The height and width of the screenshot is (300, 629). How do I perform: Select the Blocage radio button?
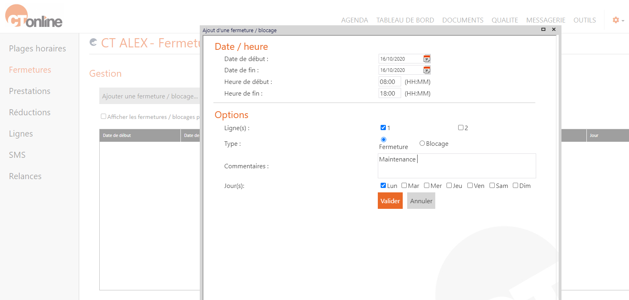pos(422,143)
